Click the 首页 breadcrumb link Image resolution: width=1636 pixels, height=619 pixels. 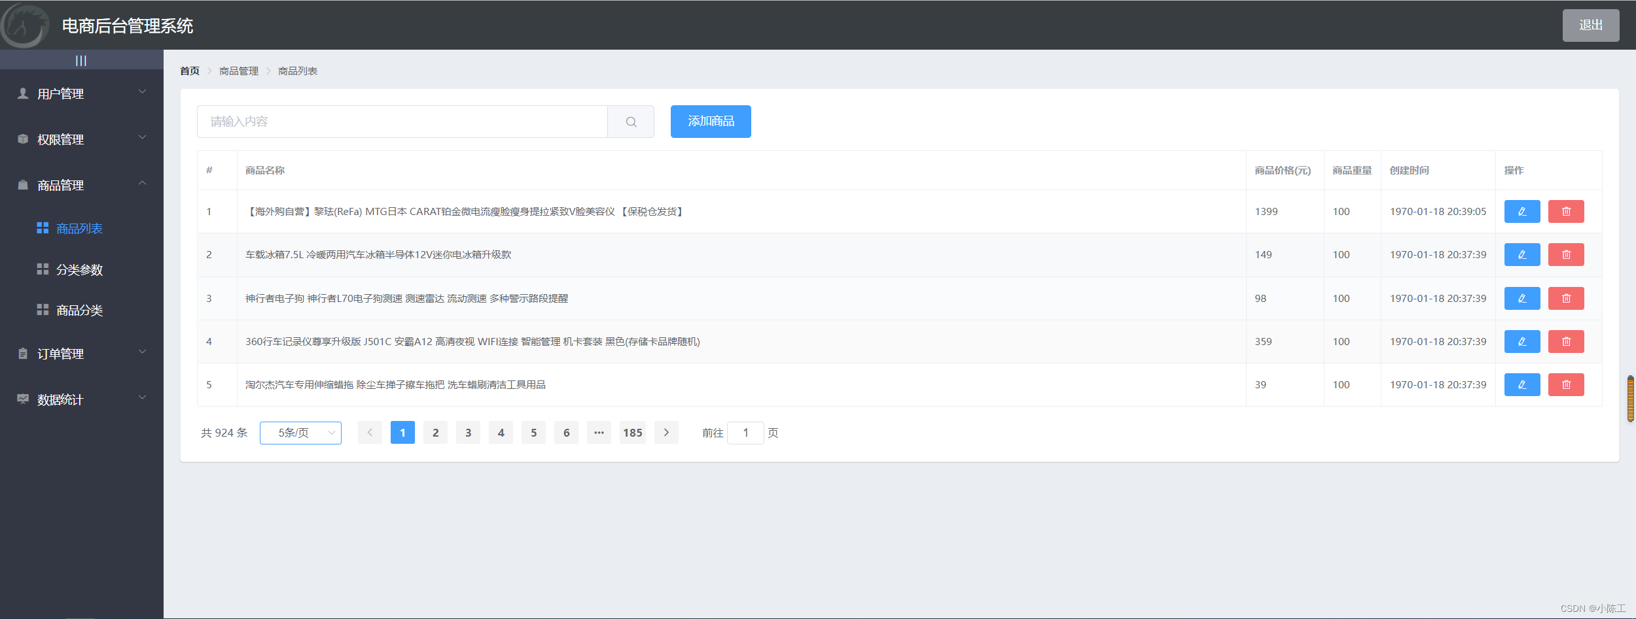(x=190, y=71)
